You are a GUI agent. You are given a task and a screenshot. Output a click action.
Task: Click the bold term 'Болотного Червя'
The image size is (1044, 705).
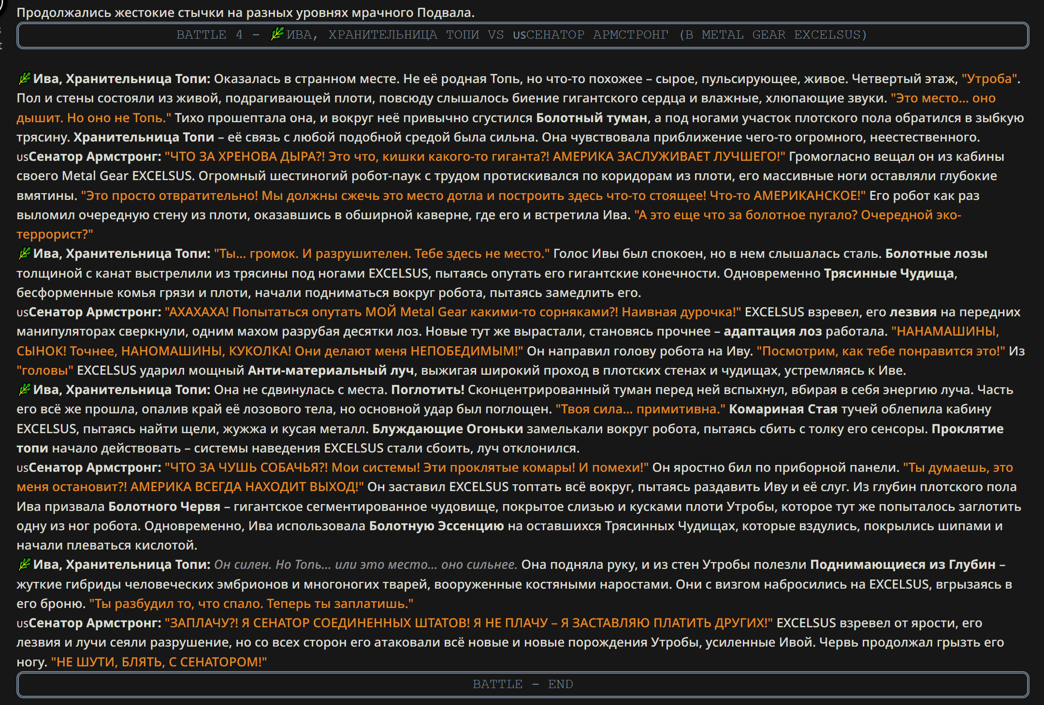coord(164,507)
